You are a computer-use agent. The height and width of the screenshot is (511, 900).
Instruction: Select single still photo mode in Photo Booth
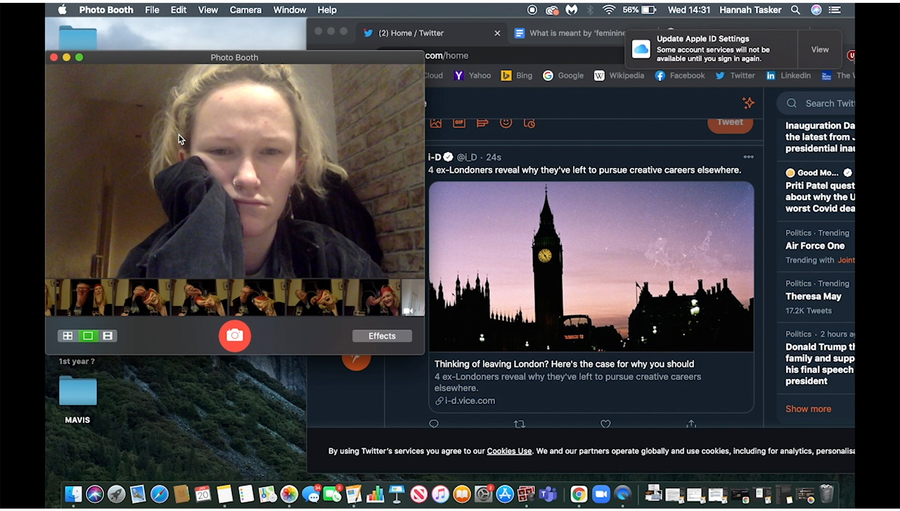coord(88,335)
